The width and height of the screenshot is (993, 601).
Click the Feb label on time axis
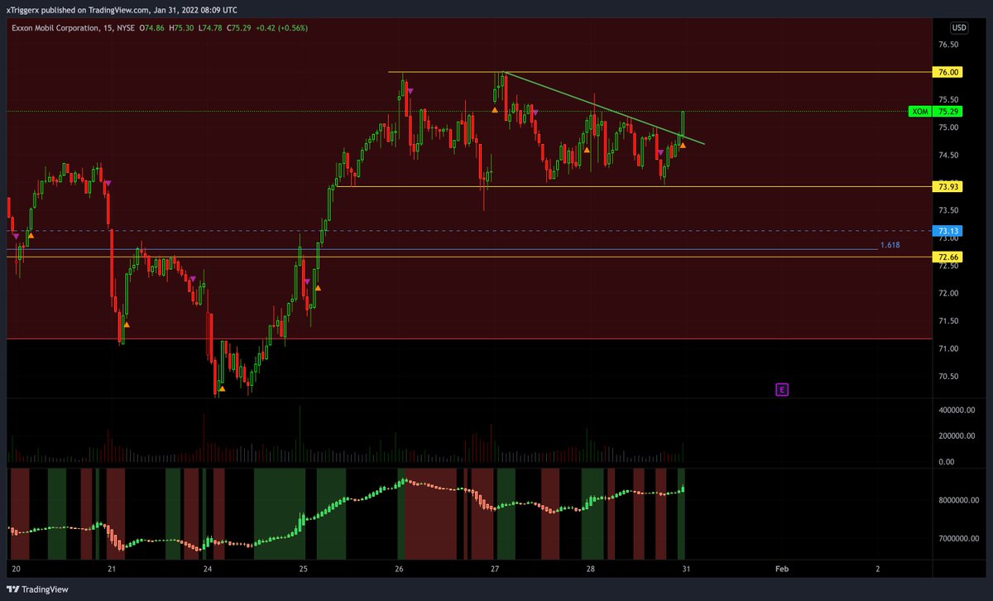click(x=780, y=569)
